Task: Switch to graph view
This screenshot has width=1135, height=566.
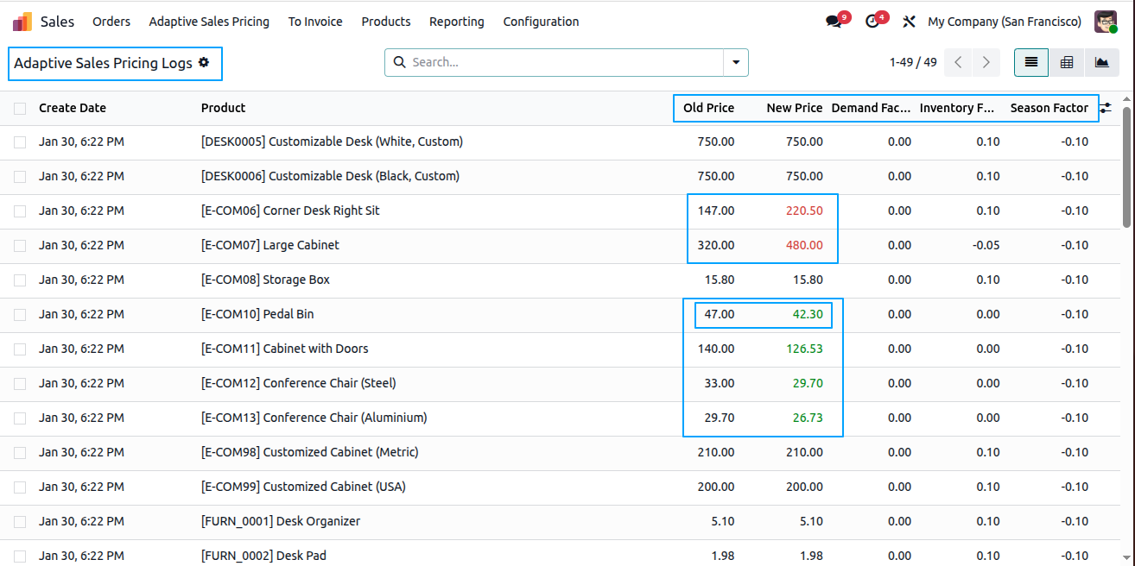Action: 1101,62
